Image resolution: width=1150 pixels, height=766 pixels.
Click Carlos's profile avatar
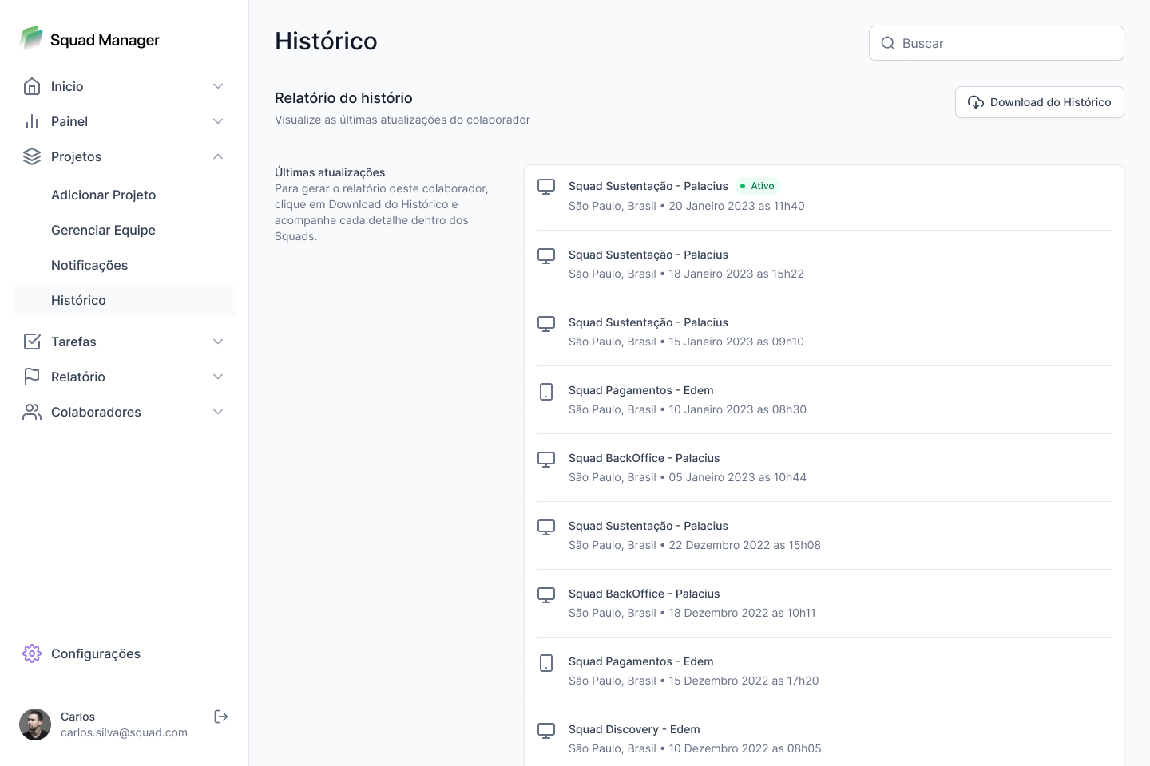[x=35, y=725]
